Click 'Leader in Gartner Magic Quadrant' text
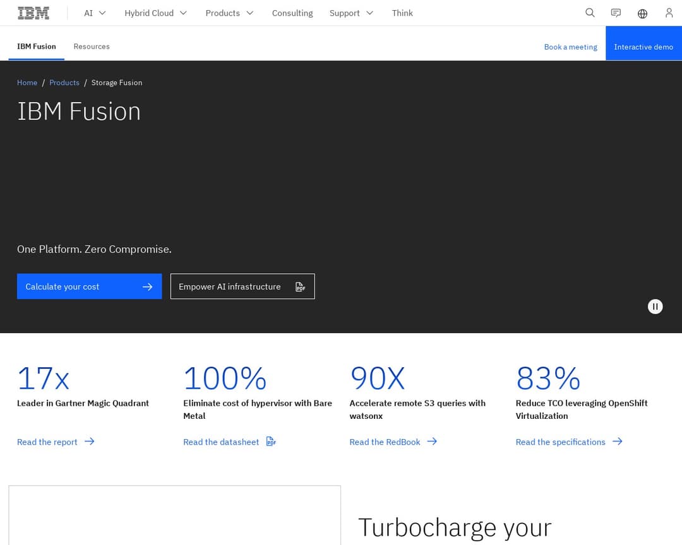Screen dimensions: 682x545 [83, 403]
